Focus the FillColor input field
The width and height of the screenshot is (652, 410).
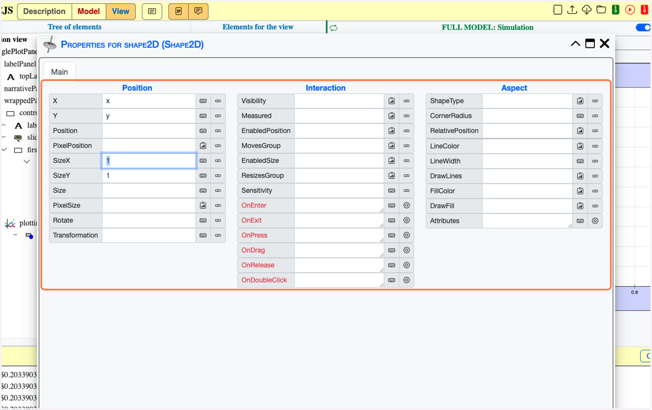527,191
